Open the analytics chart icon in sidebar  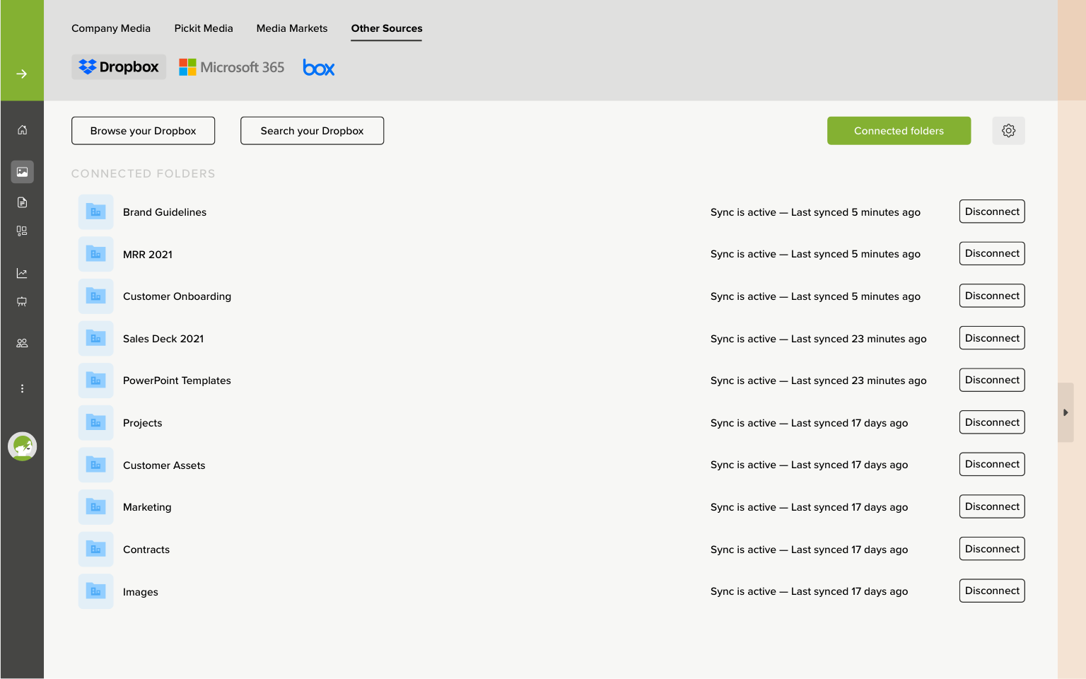point(22,273)
